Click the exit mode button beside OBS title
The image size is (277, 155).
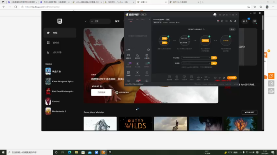(232, 29)
